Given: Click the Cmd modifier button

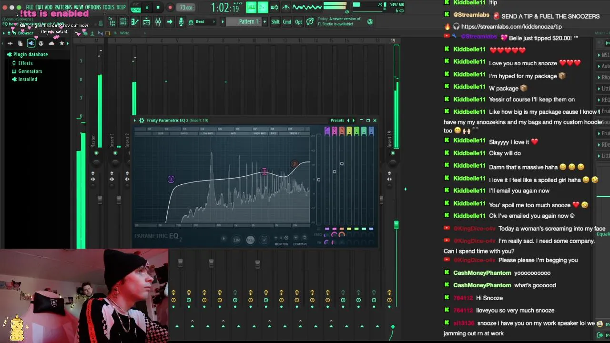Looking at the screenshot, I should coord(287,22).
